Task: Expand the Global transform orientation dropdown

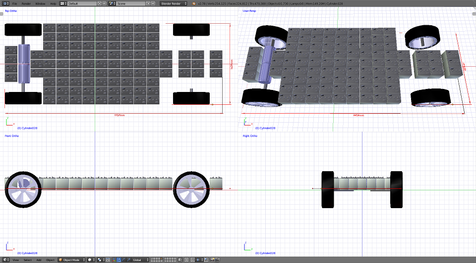Action: (138, 260)
